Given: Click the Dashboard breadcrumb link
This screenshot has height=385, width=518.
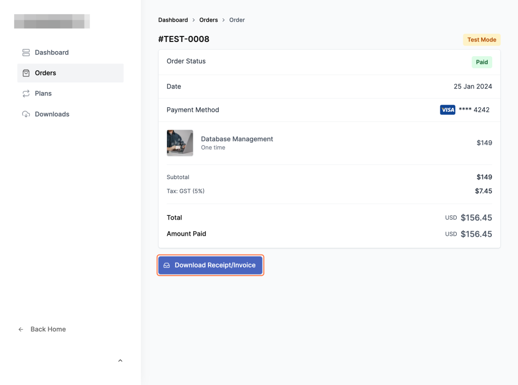Looking at the screenshot, I should coord(173,20).
